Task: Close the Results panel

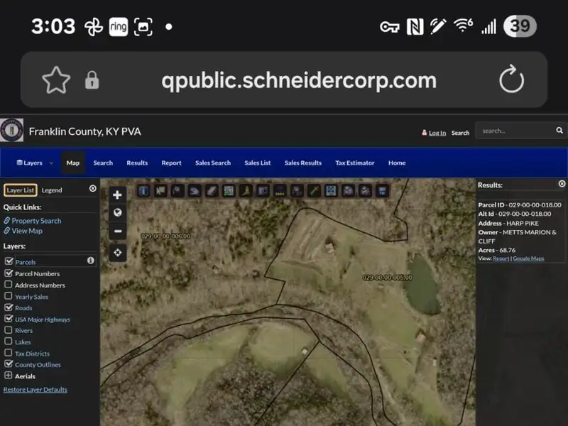Action: (x=562, y=184)
